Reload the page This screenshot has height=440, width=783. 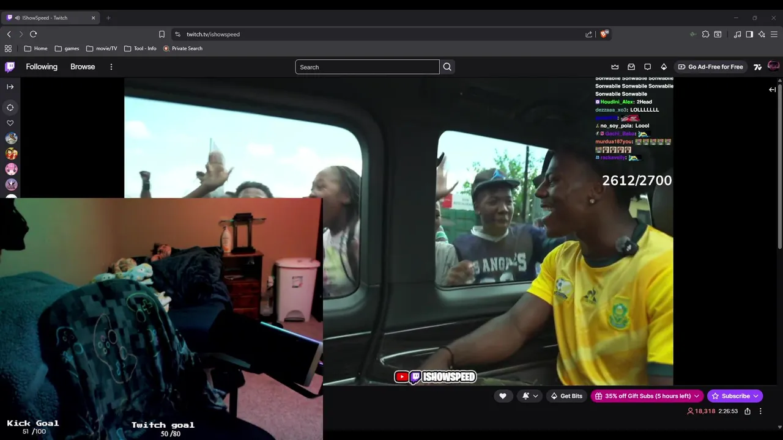(x=34, y=34)
